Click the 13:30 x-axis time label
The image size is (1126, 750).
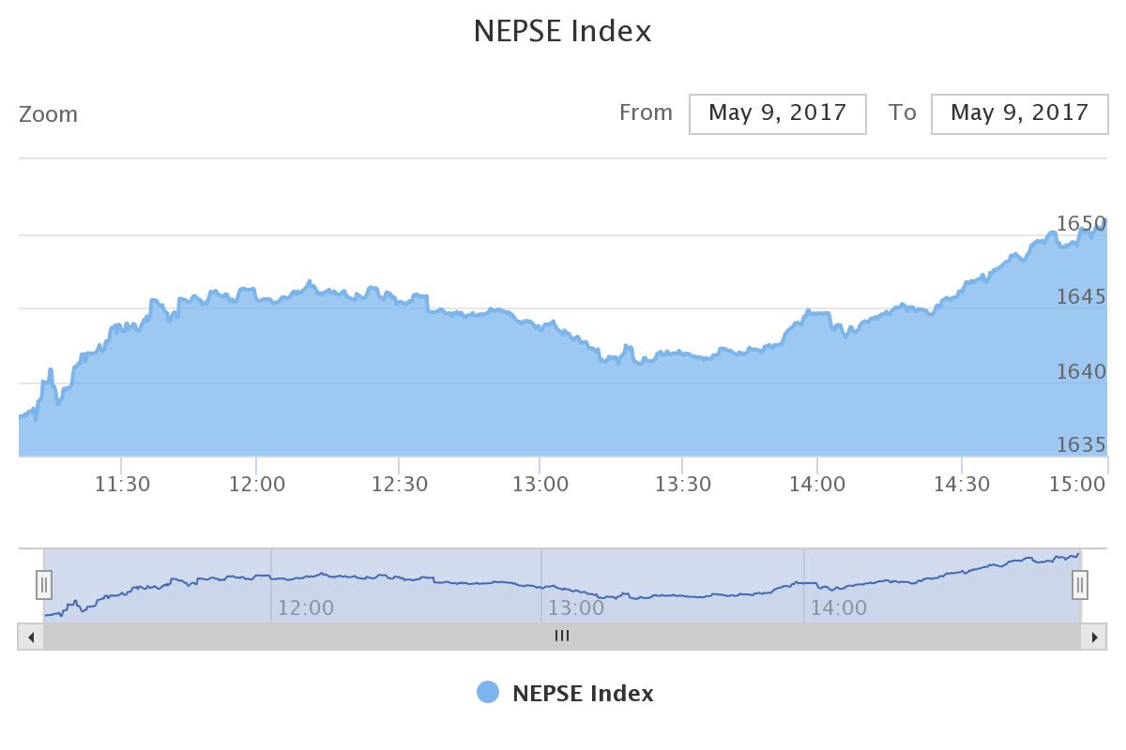(682, 485)
